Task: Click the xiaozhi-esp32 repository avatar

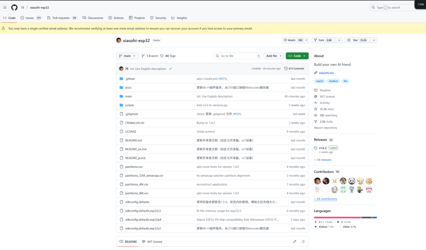Action: pyautogui.click(x=119, y=40)
